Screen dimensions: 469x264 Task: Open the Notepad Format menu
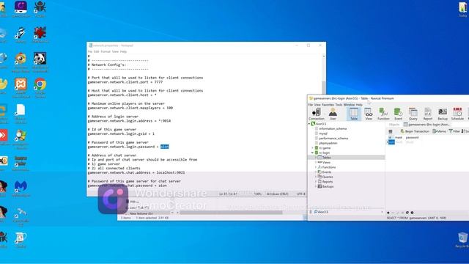[106, 51]
